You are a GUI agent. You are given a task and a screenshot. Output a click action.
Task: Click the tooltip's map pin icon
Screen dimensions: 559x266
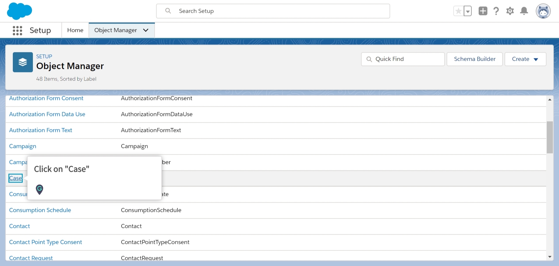pyautogui.click(x=39, y=190)
